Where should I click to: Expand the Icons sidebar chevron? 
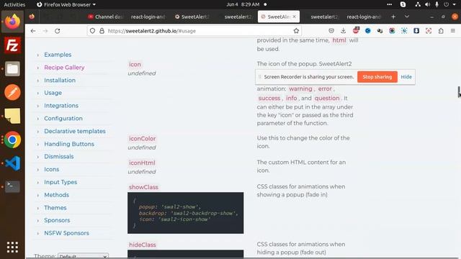[x=38, y=170]
